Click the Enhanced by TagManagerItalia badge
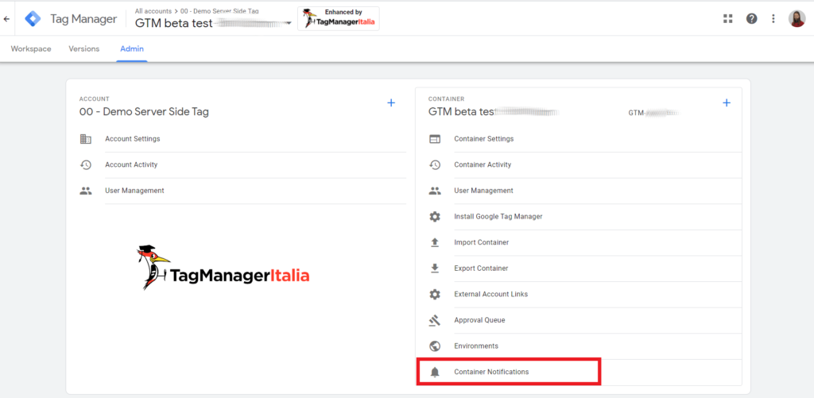 [x=339, y=19]
